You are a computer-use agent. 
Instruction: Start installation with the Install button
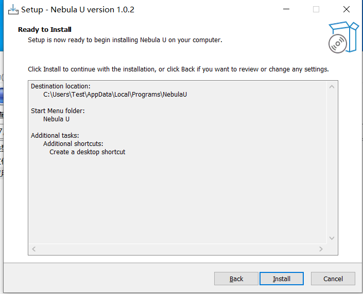282,279
